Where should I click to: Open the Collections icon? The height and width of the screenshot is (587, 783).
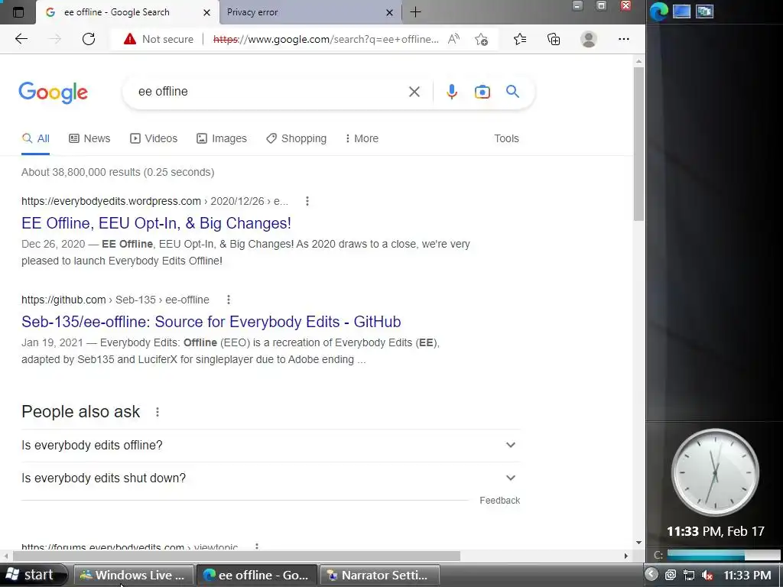point(554,39)
